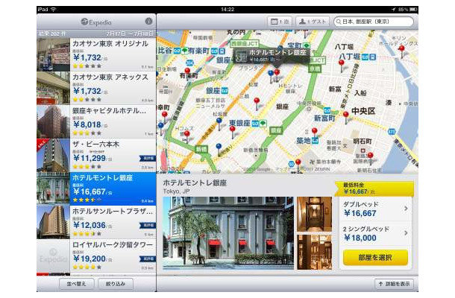Expand the 2 シングルベッド ¥18,000 room option
Image resolution: width=455 pixels, height=298 pixels.
coord(375,234)
